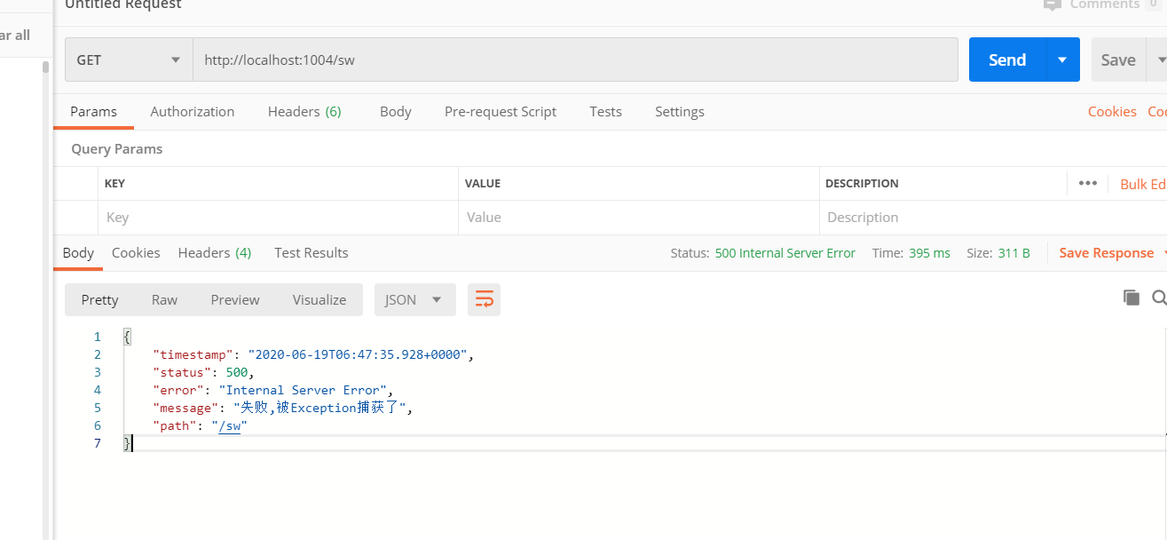
Task: Select the Visualize view mode
Action: point(319,300)
